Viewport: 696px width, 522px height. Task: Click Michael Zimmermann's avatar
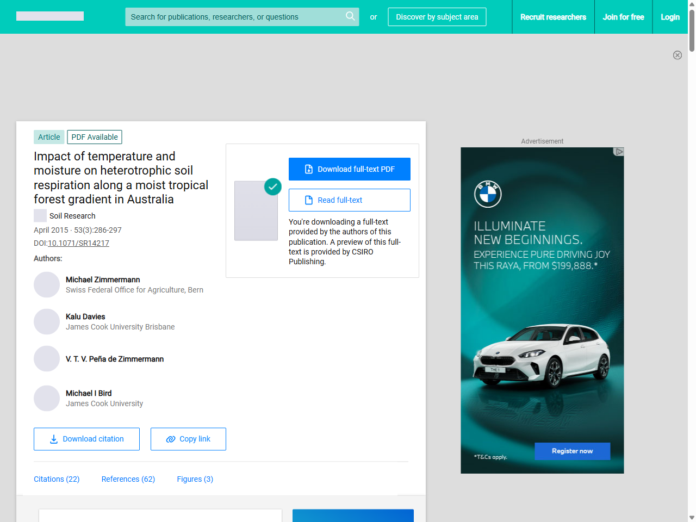tap(47, 285)
